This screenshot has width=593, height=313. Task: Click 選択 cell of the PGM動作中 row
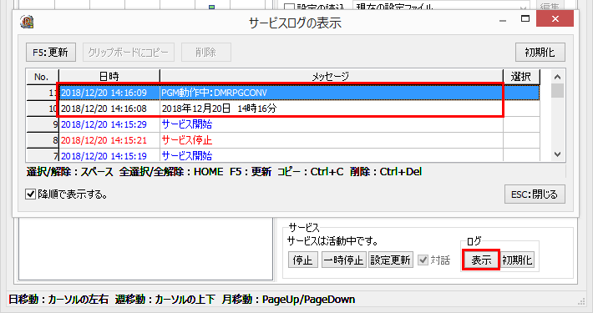pyautogui.click(x=521, y=93)
